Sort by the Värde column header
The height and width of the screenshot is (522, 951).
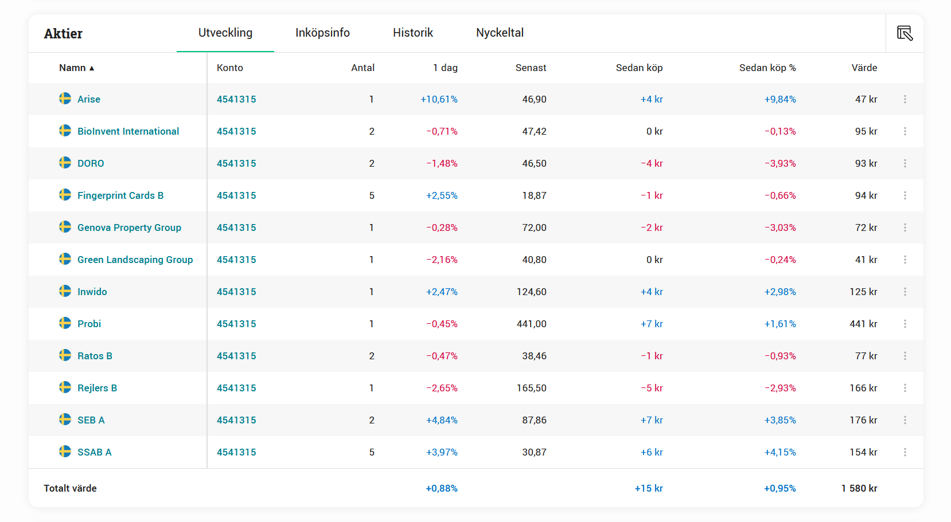coord(864,68)
